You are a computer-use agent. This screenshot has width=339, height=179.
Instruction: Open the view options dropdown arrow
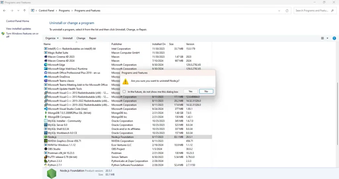327,38
